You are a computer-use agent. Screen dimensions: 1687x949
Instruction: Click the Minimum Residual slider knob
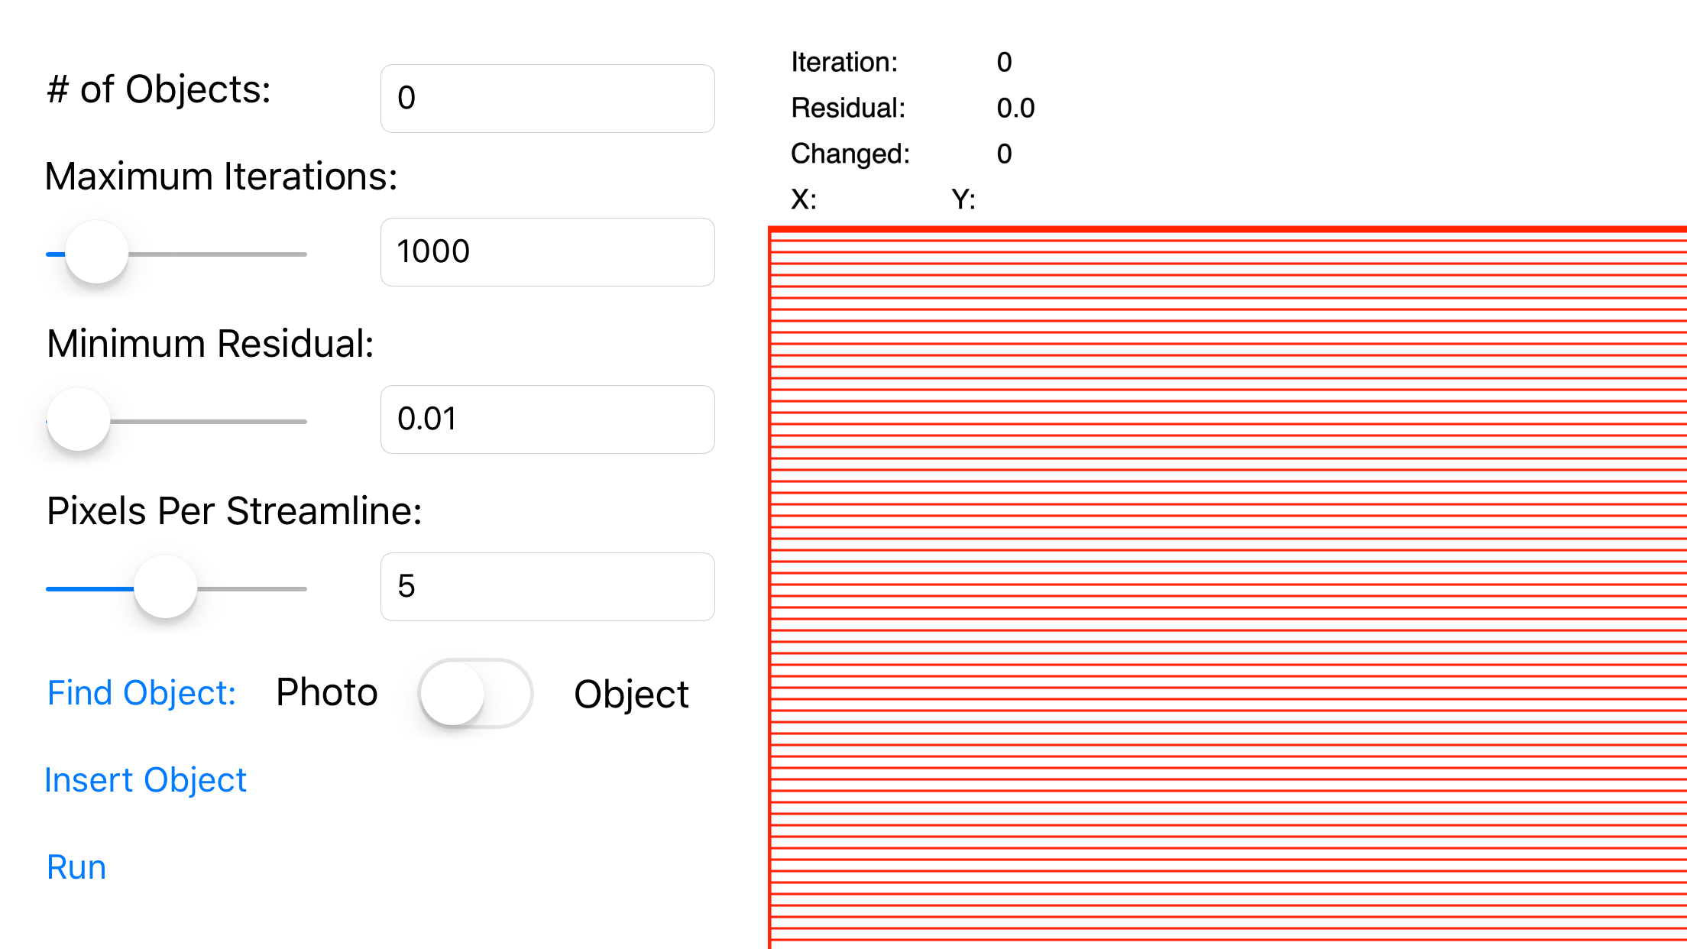(79, 420)
